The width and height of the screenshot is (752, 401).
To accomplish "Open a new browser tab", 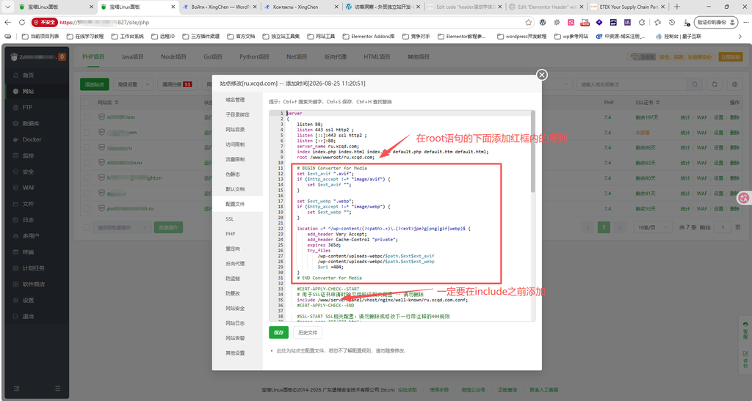I will 676,7.
